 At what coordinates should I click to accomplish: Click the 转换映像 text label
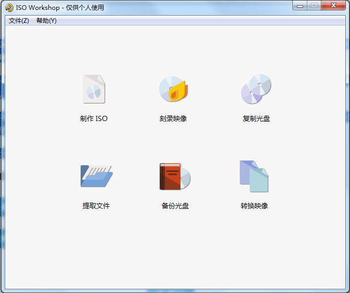(254, 206)
